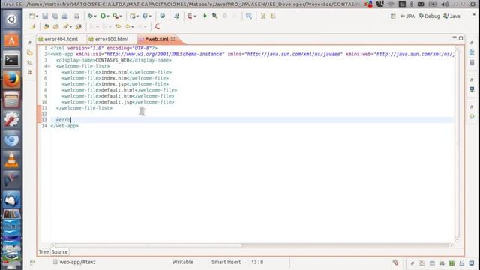This screenshot has width=480, height=270.
Task: Open the Terminal from the launcher
Action: coord(11,59)
